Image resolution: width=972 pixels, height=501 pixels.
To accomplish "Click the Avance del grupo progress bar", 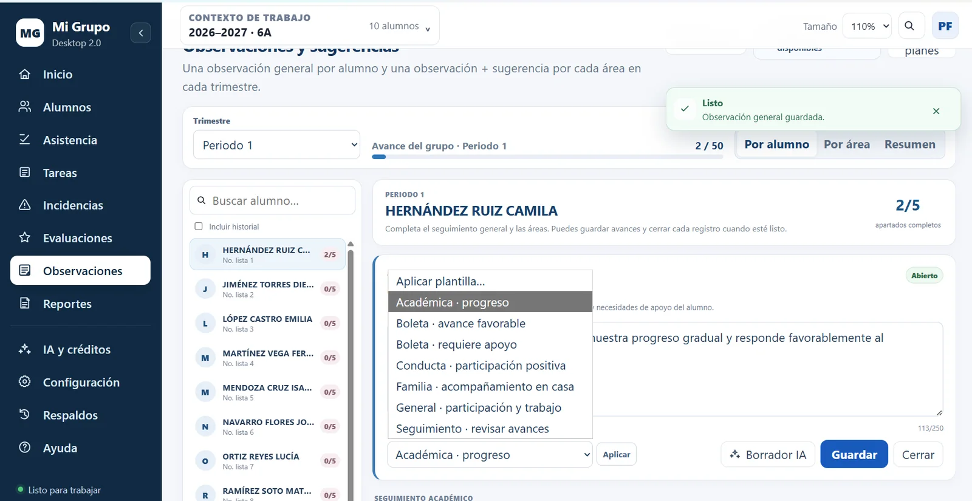I will (547, 157).
